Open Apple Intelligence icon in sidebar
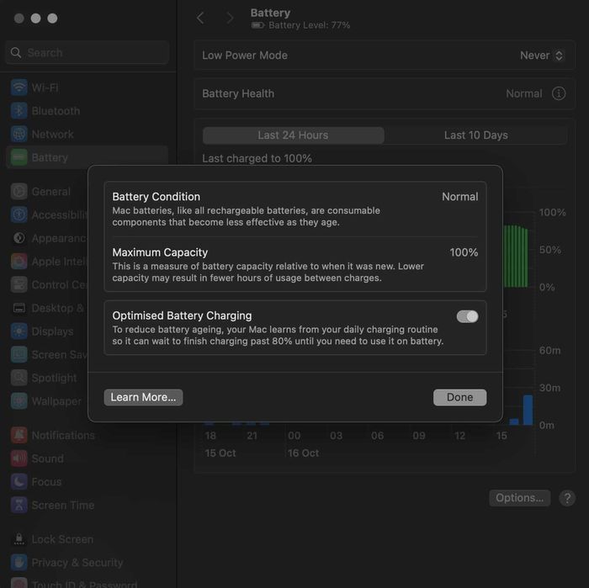This screenshot has height=588, width=589. click(19, 262)
